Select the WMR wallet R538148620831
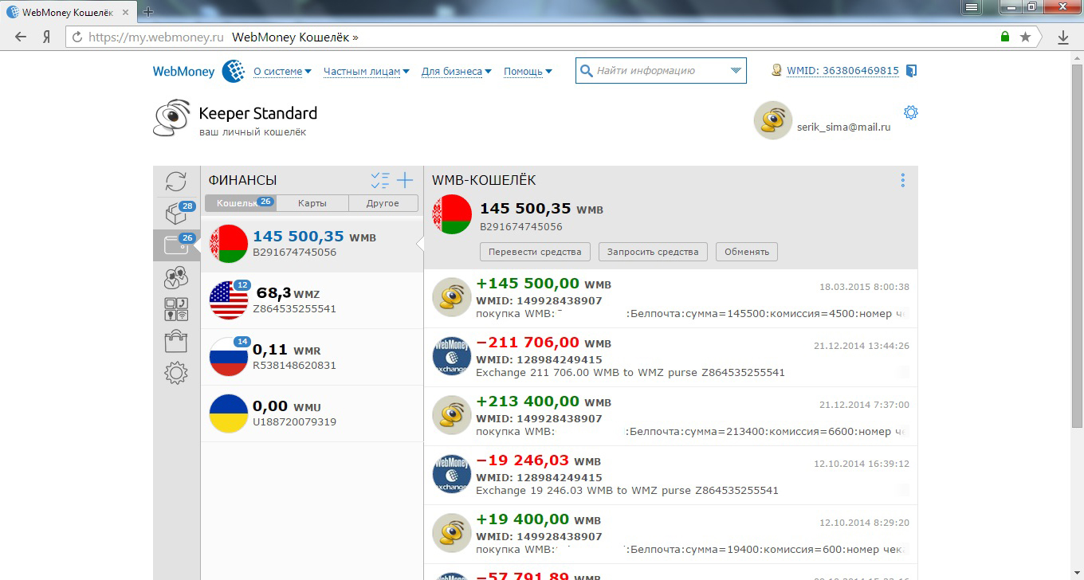 coord(312,357)
